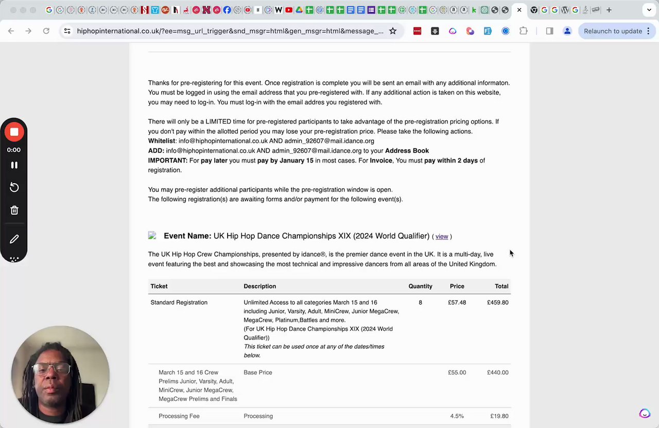Reload the current page
Image resolution: width=659 pixels, height=428 pixels.
coord(46,31)
